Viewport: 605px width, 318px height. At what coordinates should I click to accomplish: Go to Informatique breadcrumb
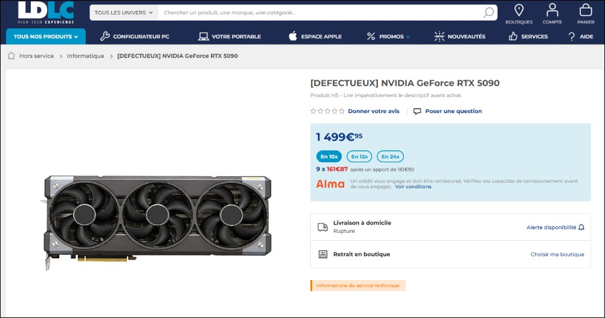[x=86, y=56]
